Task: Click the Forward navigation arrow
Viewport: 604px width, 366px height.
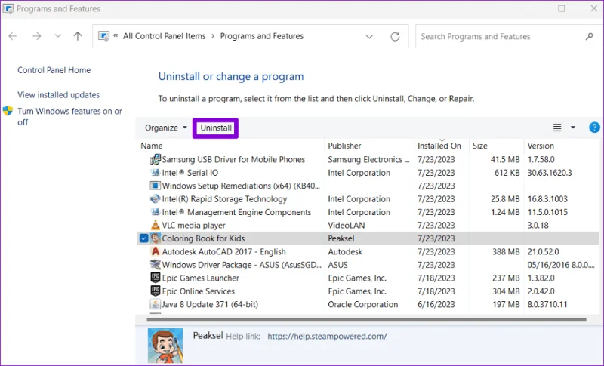Action: [36, 36]
